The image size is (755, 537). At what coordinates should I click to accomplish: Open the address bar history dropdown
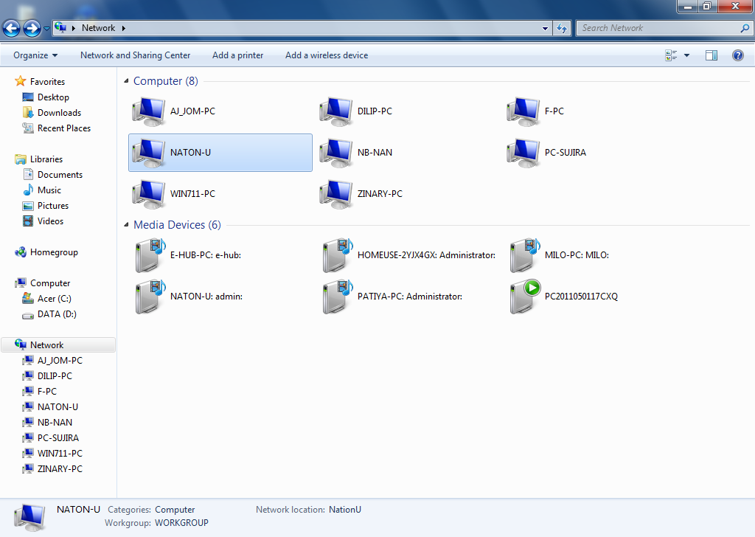pos(546,28)
